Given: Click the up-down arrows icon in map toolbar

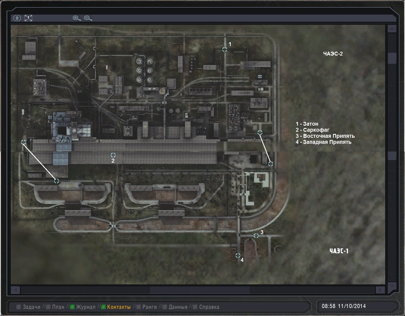Looking at the screenshot, I should pyautogui.click(x=17, y=18).
